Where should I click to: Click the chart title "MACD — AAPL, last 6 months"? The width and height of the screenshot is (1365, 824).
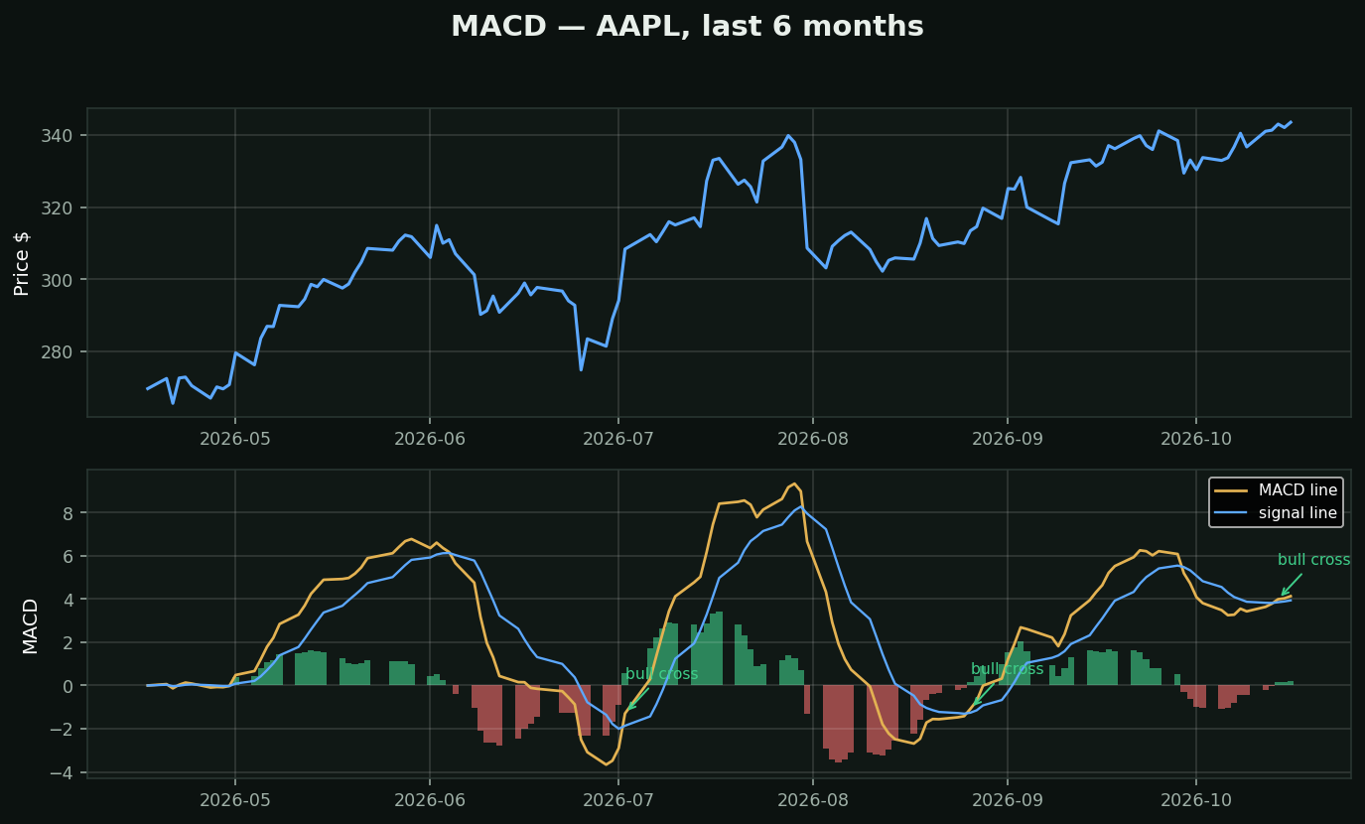(687, 27)
